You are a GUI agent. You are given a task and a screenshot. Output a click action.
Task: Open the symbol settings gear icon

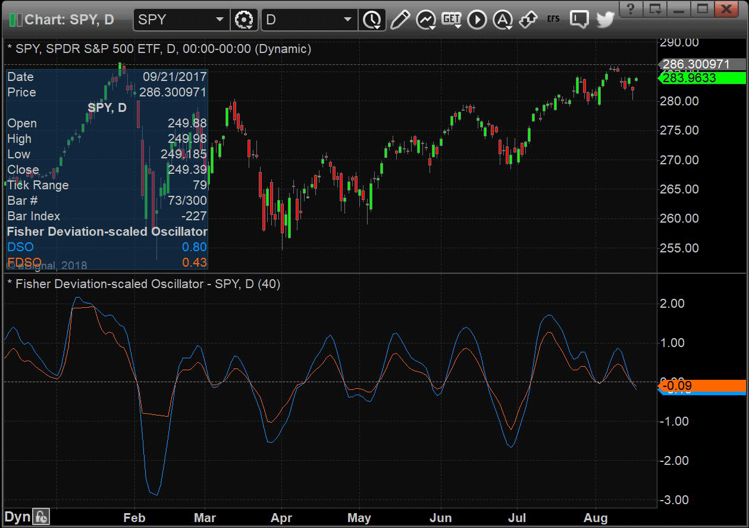click(244, 20)
